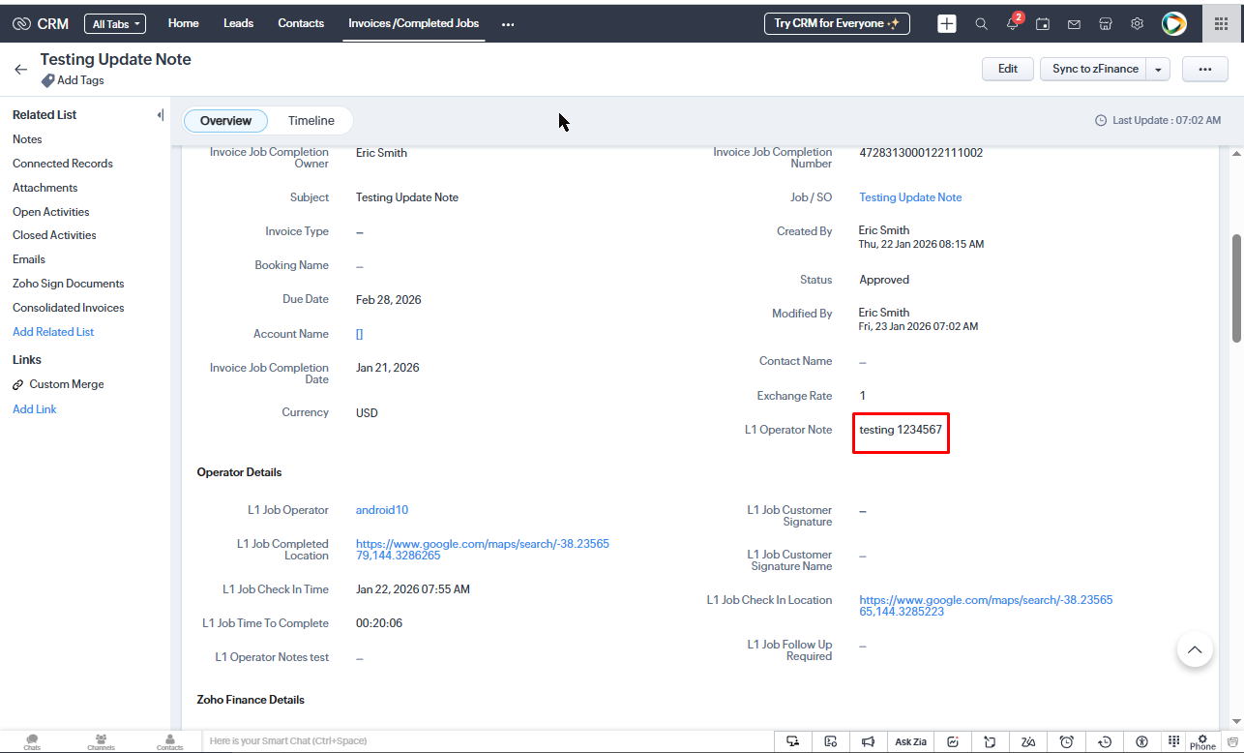Open Contacts in the bottom bar
This screenshot has height=753, width=1244.
[x=170, y=742]
